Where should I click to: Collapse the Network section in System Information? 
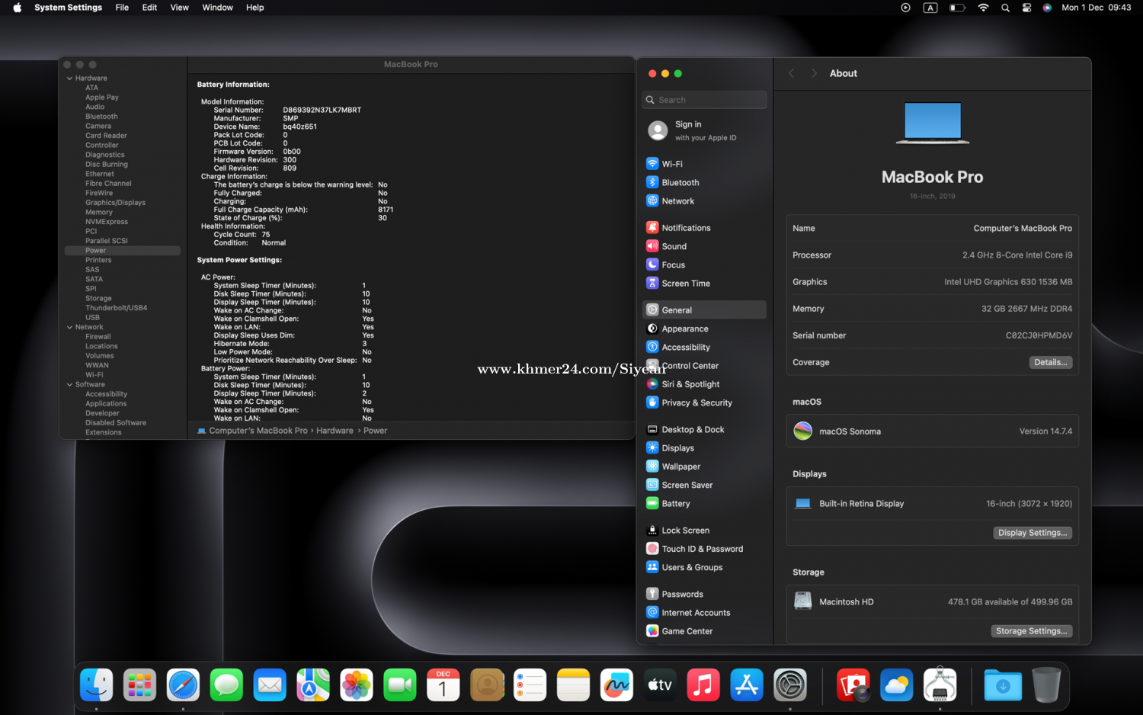[x=70, y=327]
